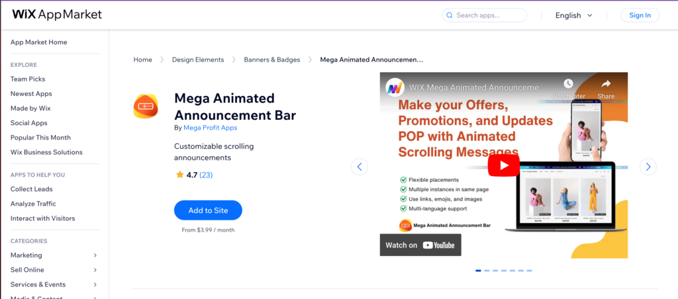
Task: Go to previous slide with left arrow
Action: point(360,167)
